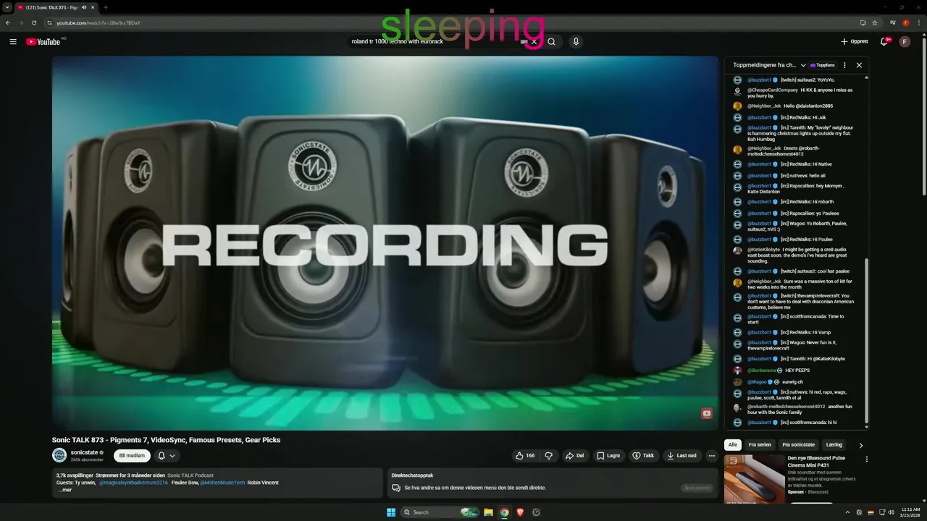
Task: Go back in browser history
Action: click(x=8, y=22)
